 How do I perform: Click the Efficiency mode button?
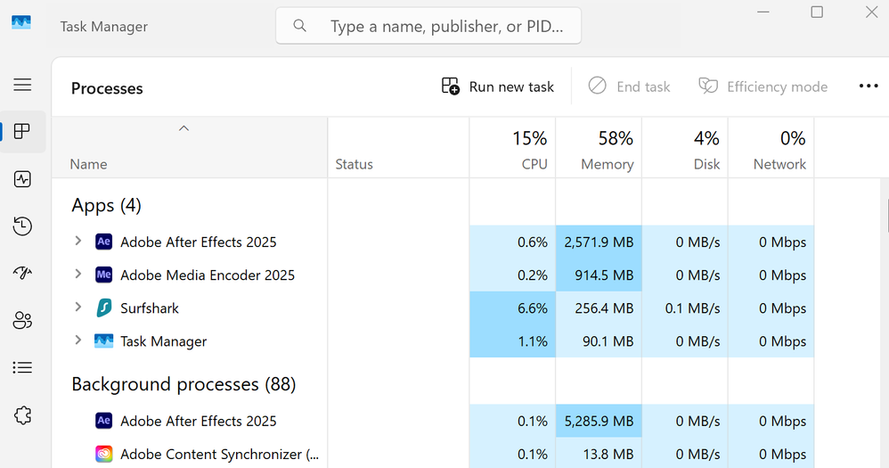(763, 86)
